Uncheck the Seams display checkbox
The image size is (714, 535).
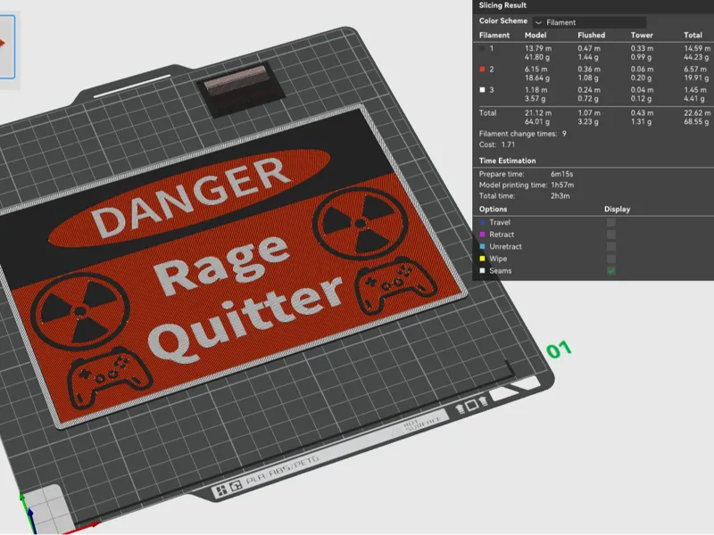tap(611, 271)
